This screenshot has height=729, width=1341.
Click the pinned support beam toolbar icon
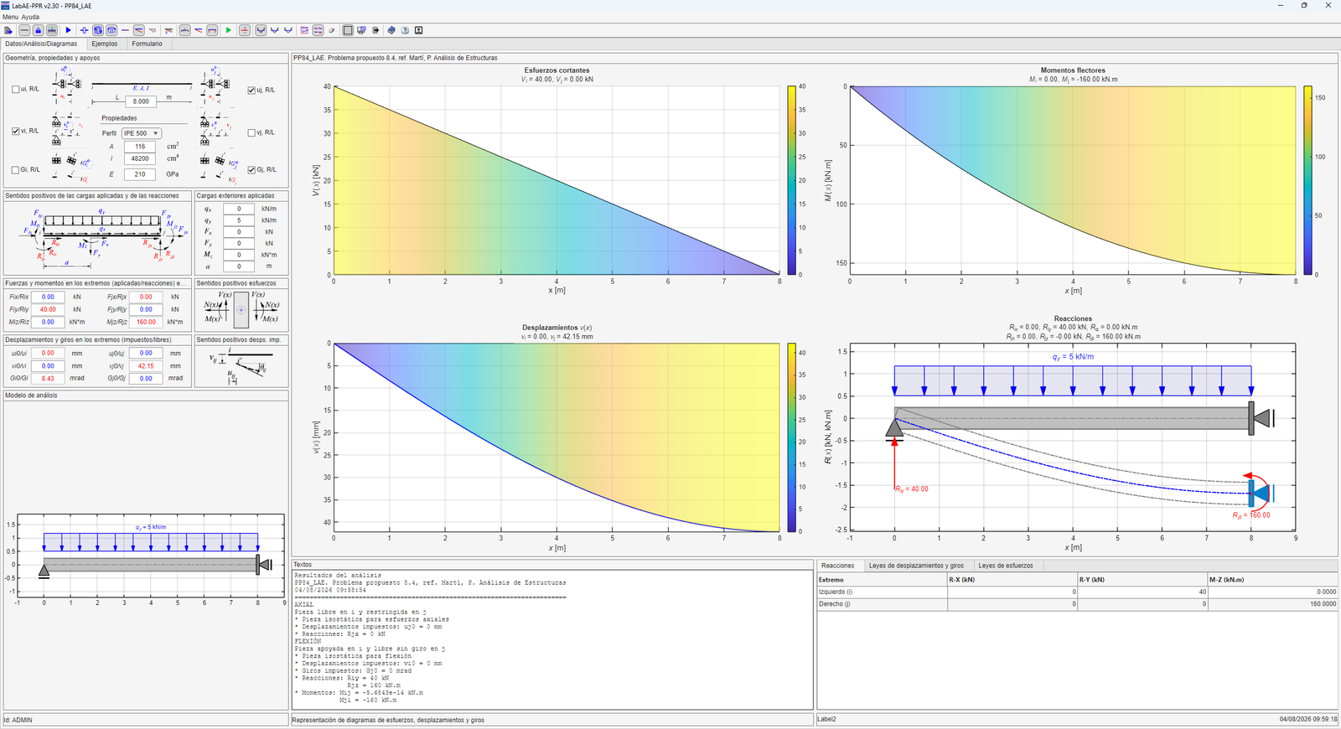click(x=38, y=30)
